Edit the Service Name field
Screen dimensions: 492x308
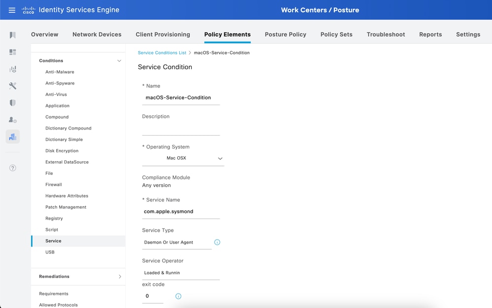pyautogui.click(x=181, y=212)
